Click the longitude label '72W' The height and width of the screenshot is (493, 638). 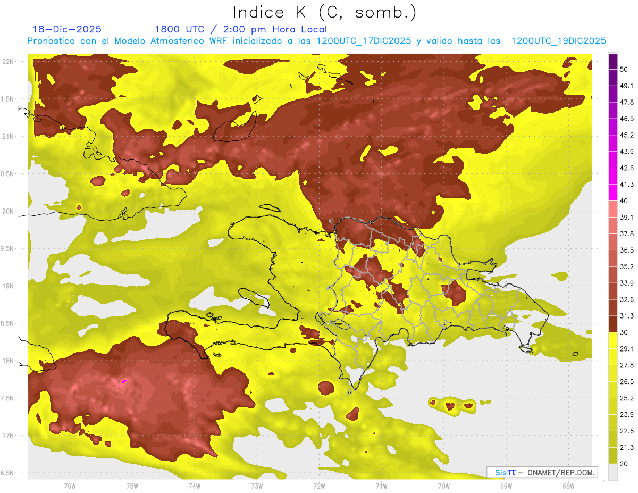tap(319, 486)
